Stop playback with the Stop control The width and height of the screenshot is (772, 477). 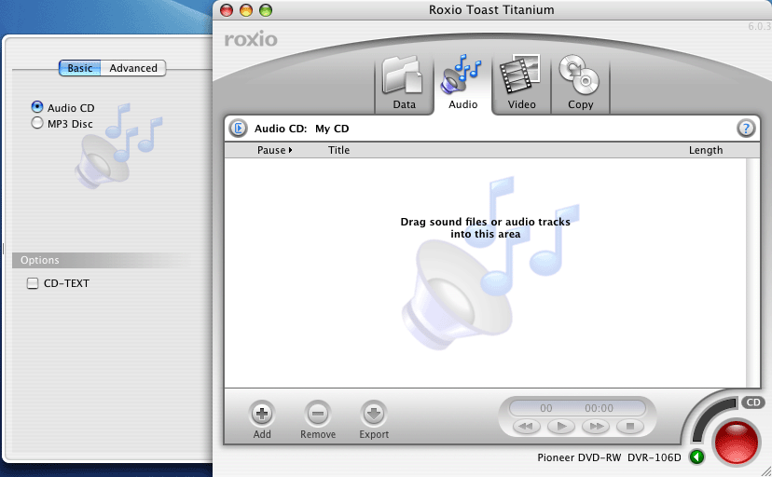630,426
